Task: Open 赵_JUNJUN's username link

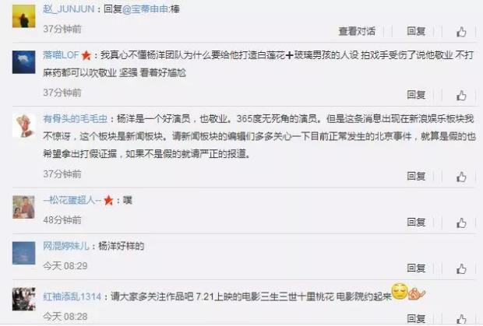Action: (x=69, y=9)
